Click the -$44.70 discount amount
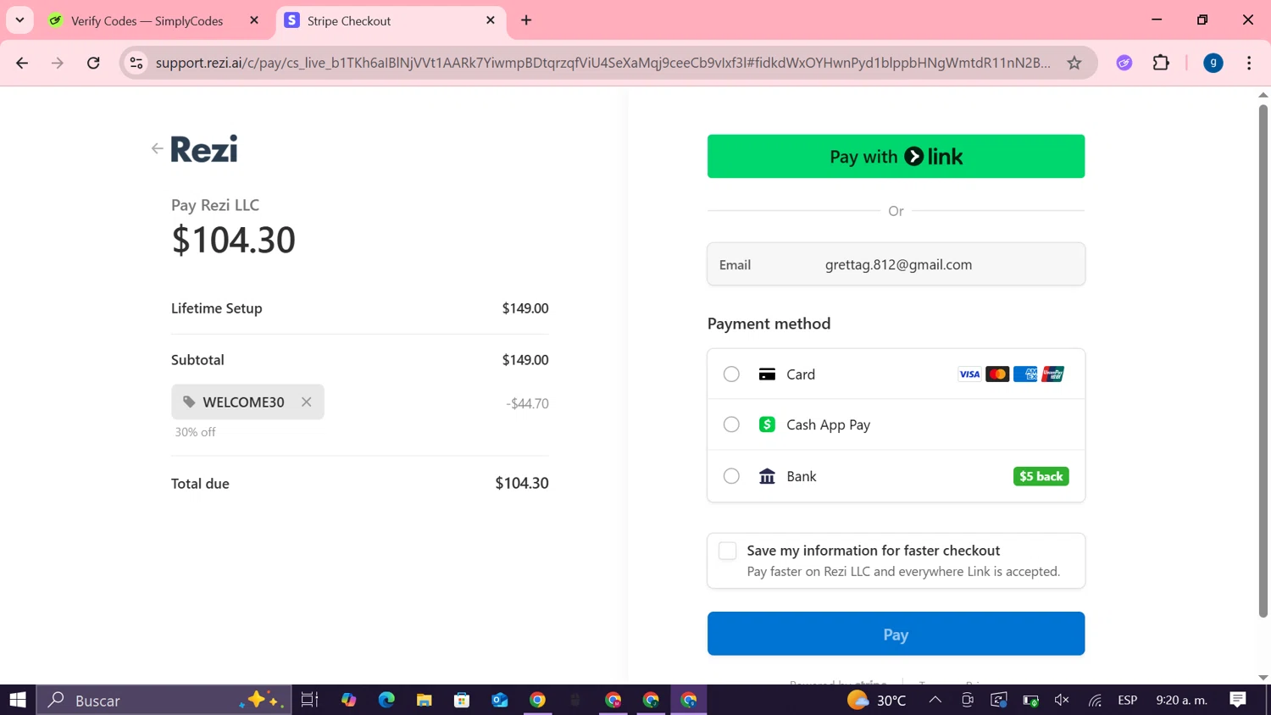Image resolution: width=1271 pixels, height=715 pixels. (x=527, y=403)
